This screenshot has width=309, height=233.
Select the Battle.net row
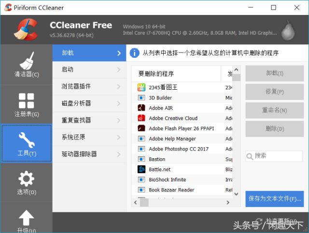click(182, 169)
